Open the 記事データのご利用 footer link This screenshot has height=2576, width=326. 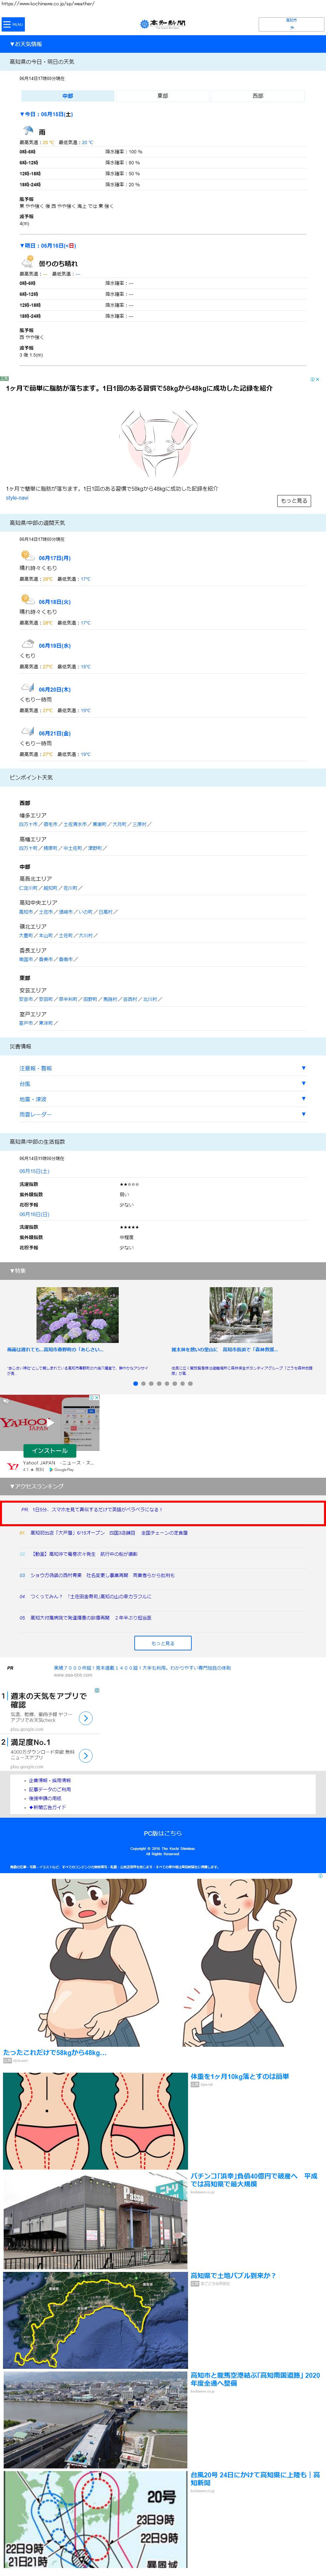50,1789
